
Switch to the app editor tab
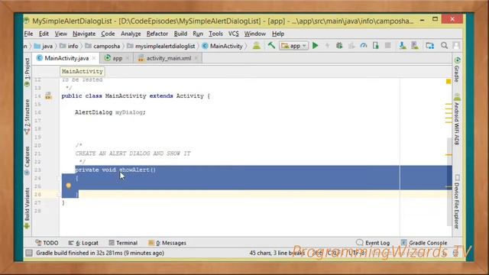[117, 58]
